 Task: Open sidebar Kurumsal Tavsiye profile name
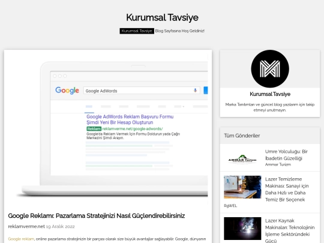click(270, 94)
